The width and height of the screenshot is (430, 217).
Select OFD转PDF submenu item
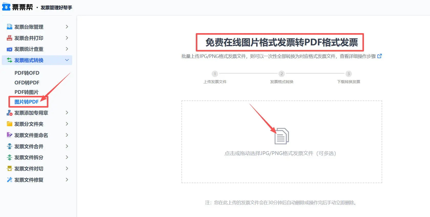[x=27, y=83]
